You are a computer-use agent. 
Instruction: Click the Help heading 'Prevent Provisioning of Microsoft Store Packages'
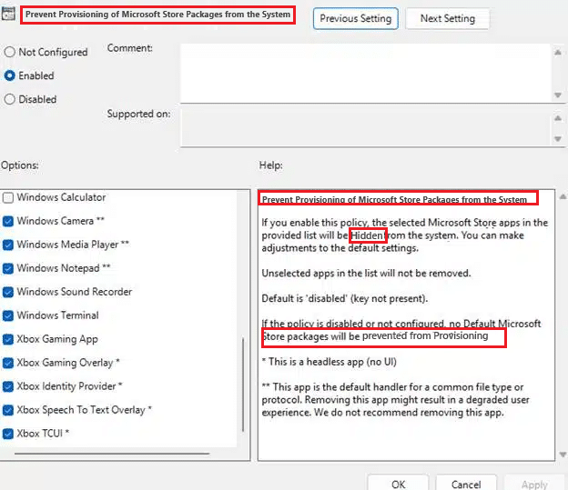[394, 199]
